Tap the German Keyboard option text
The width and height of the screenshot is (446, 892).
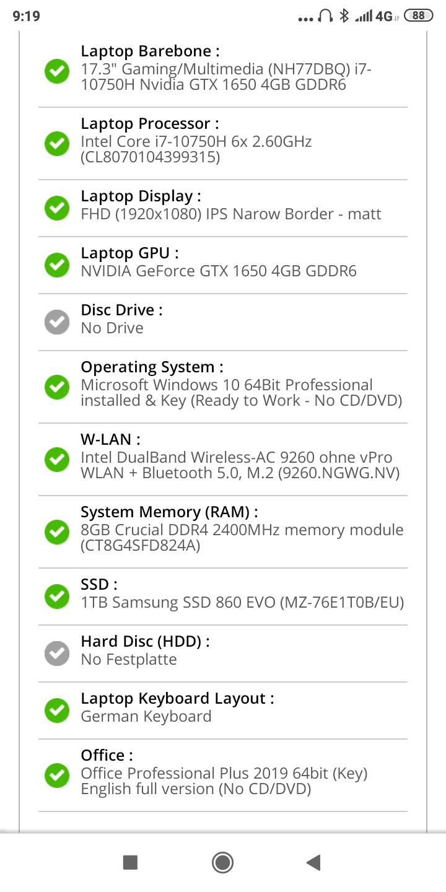146,717
